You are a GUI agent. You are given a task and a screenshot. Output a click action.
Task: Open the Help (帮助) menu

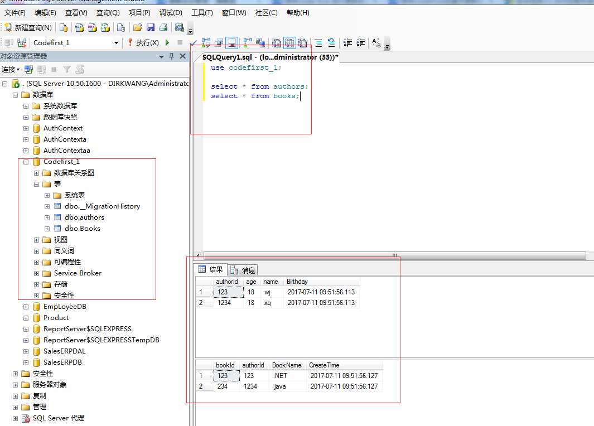coord(298,13)
